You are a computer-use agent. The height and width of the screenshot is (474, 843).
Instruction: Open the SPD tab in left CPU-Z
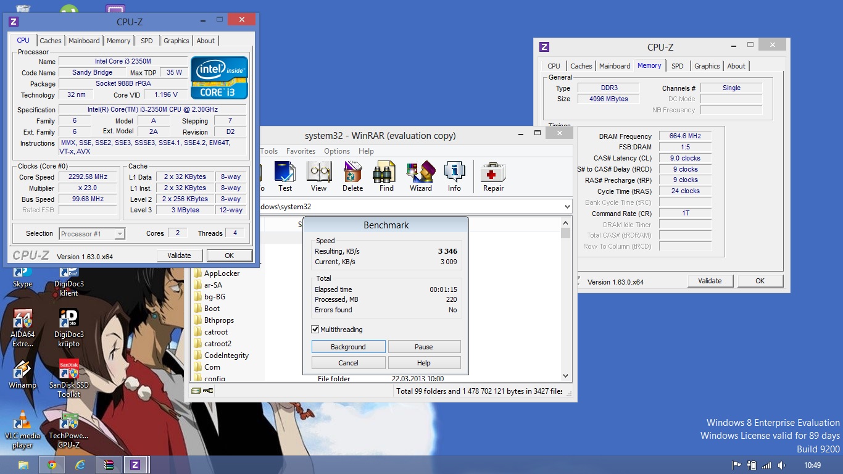click(146, 41)
